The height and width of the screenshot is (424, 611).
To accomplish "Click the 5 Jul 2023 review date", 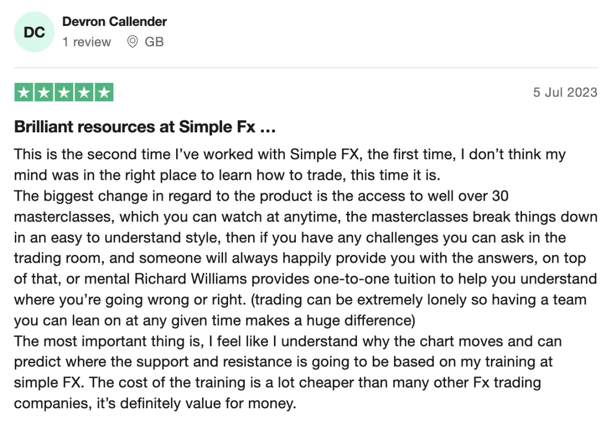I will [x=565, y=92].
